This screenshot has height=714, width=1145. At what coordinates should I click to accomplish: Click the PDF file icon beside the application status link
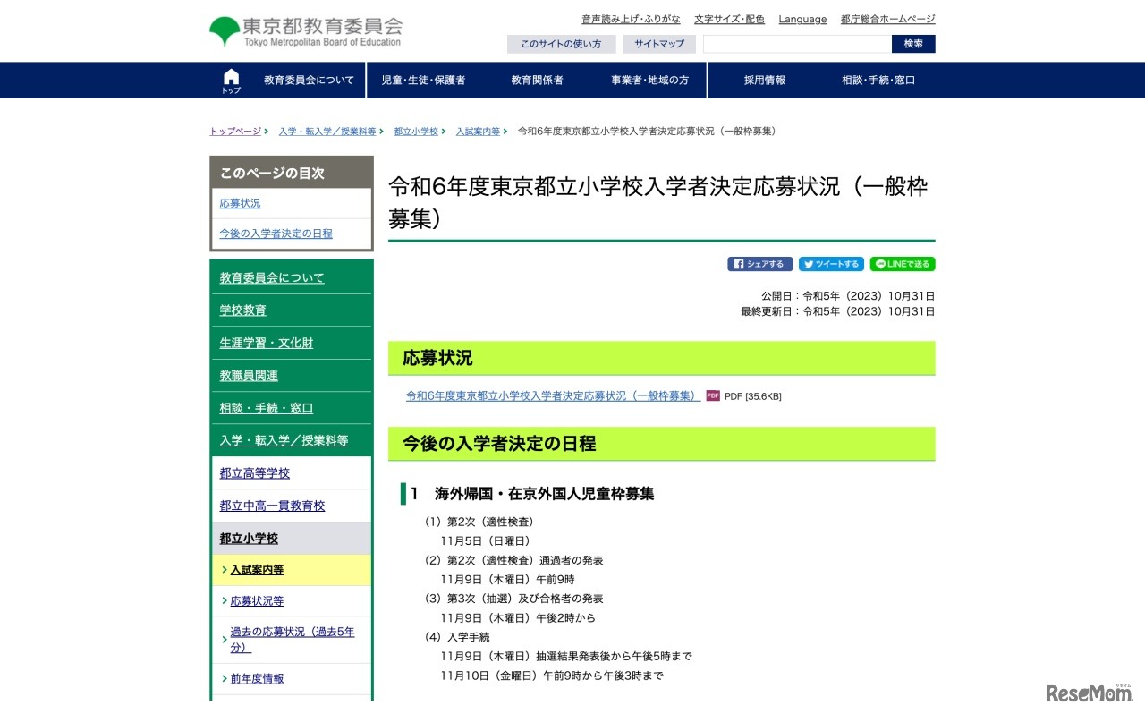(x=713, y=395)
